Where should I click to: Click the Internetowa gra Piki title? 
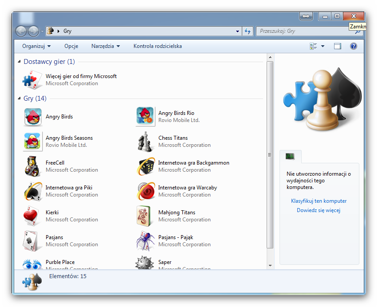pyautogui.click(x=69, y=188)
